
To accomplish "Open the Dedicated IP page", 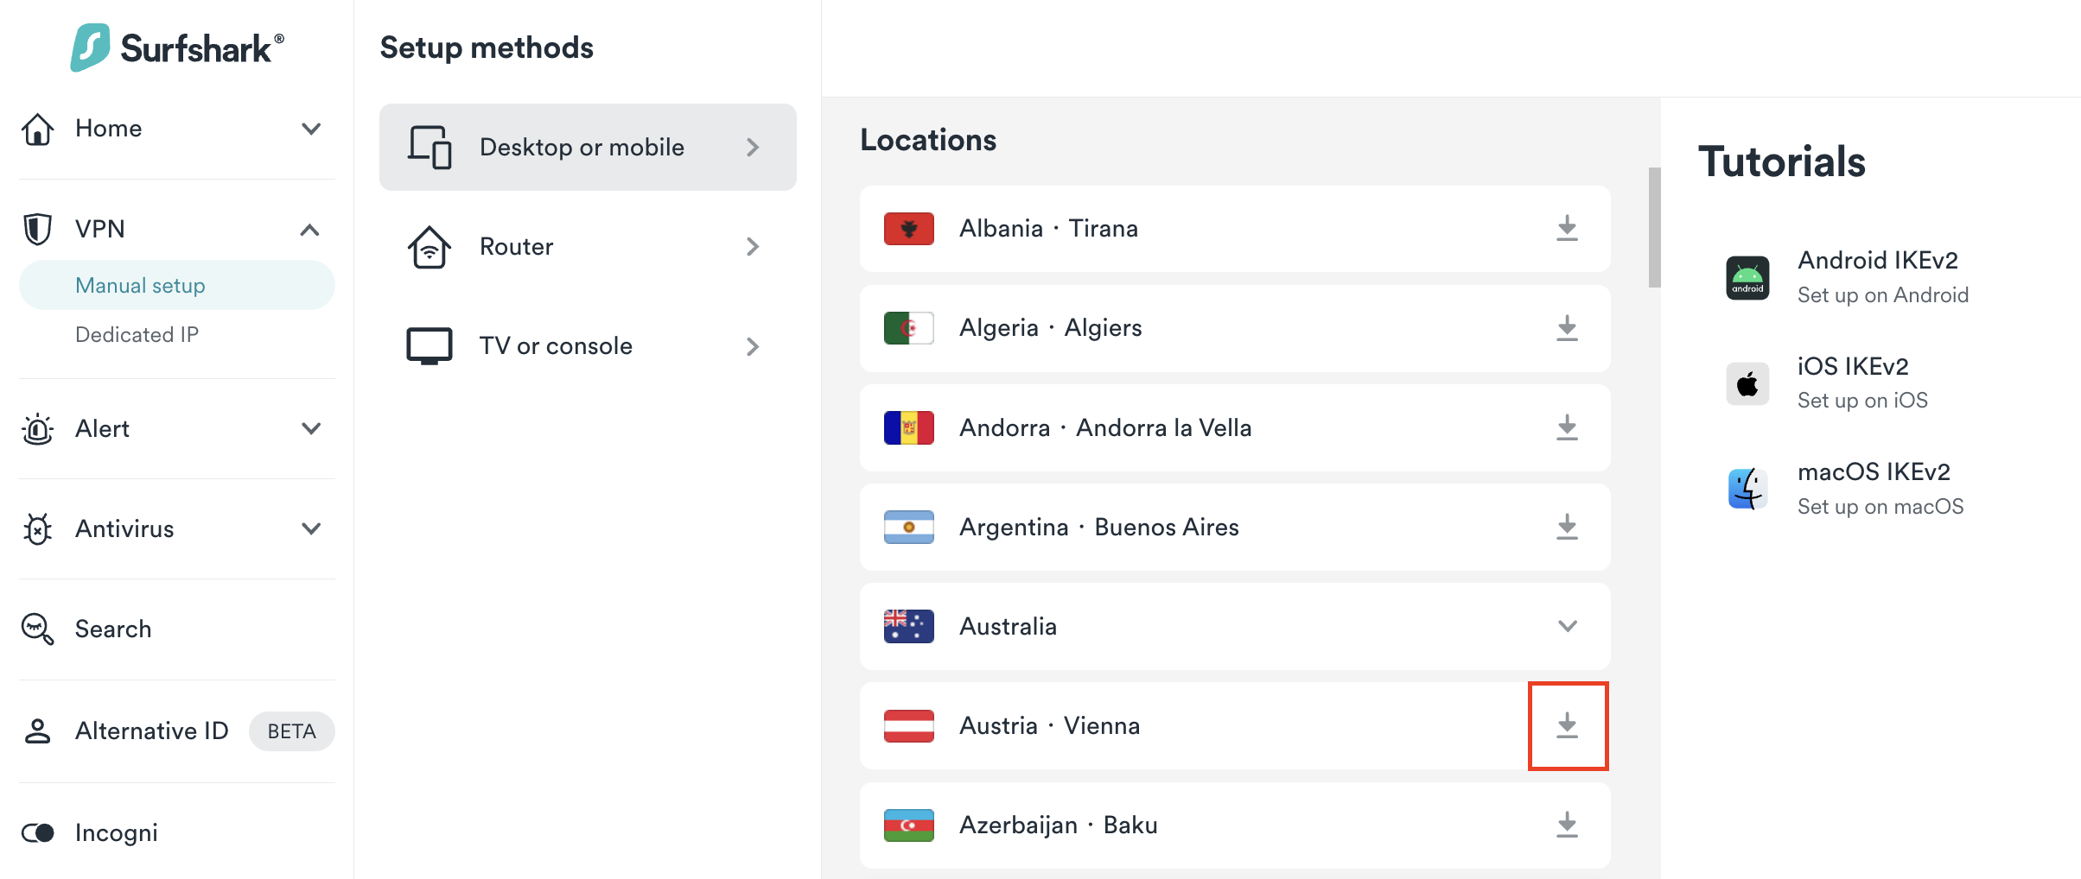I will click(137, 334).
